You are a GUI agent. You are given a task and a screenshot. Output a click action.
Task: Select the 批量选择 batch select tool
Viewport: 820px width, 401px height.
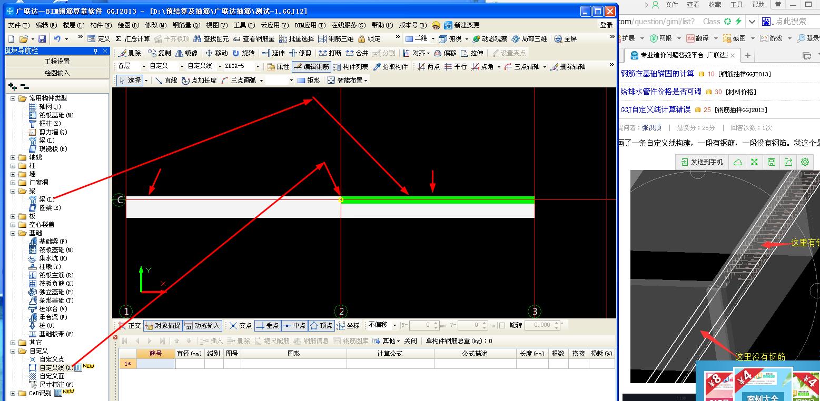[x=297, y=39]
